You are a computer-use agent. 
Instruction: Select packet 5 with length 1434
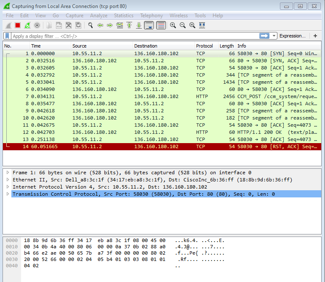pos(162,82)
